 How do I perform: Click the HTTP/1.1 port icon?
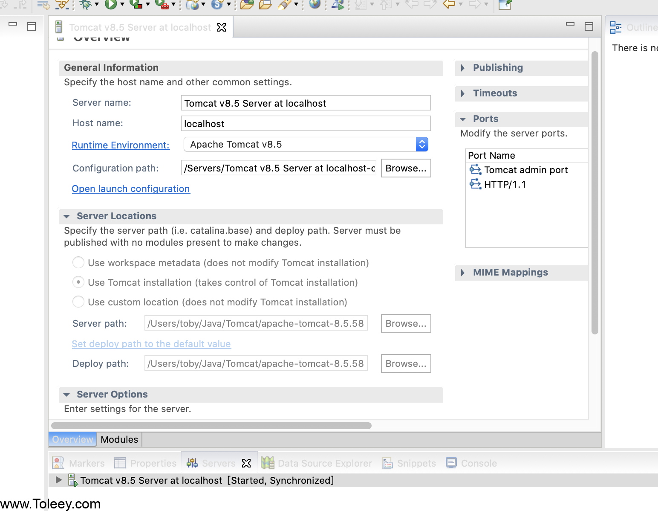[475, 184]
